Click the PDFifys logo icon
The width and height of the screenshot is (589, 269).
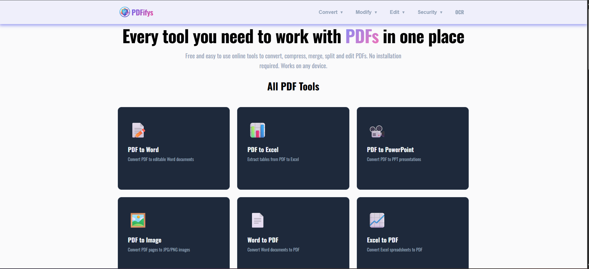(125, 12)
